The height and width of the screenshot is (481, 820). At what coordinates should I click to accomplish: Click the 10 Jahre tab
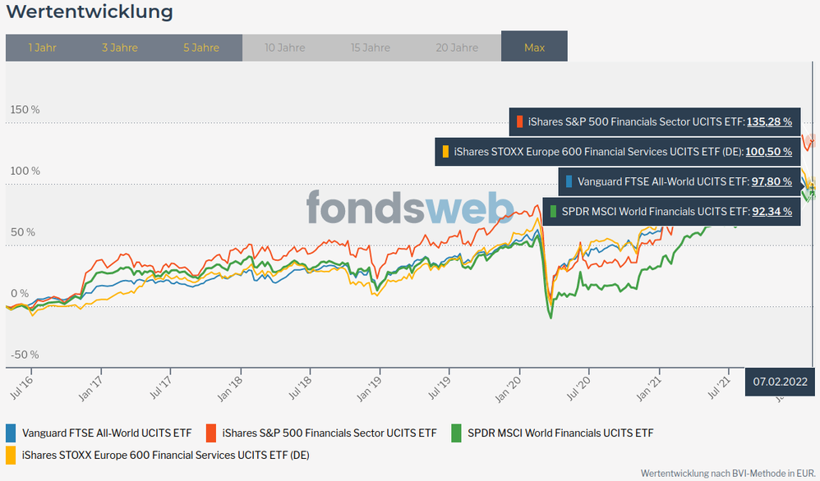pos(284,48)
